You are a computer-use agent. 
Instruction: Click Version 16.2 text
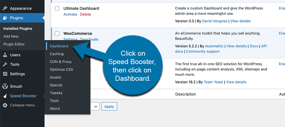coord(185,82)
